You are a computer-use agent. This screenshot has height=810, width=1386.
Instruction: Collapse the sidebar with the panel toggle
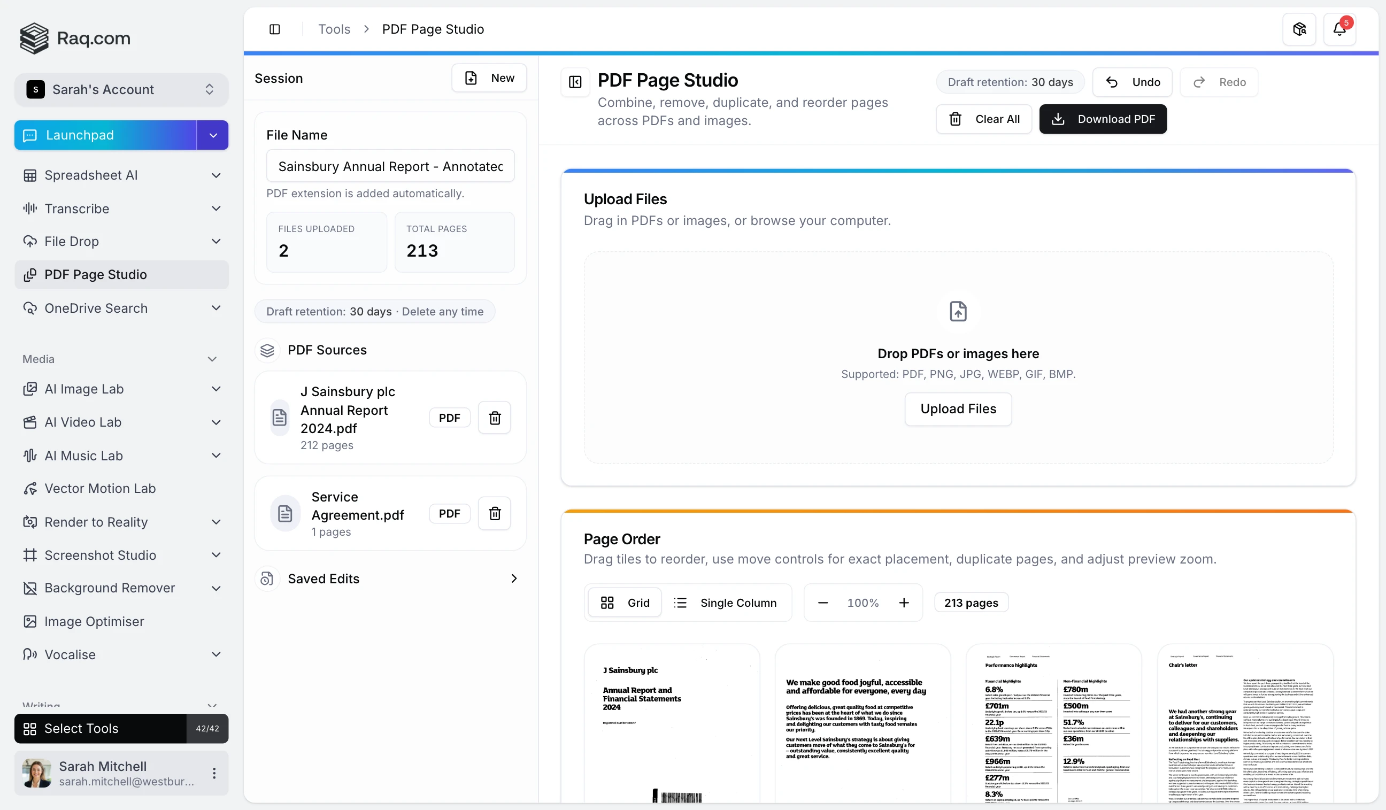point(275,29)
